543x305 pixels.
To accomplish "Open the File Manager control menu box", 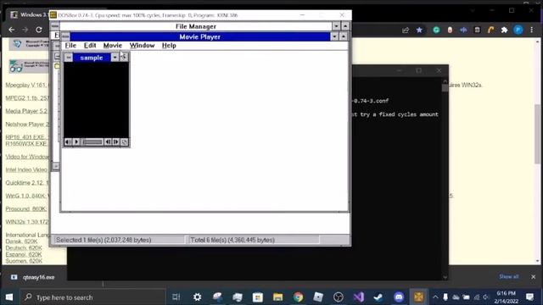I will click(55, 26).
